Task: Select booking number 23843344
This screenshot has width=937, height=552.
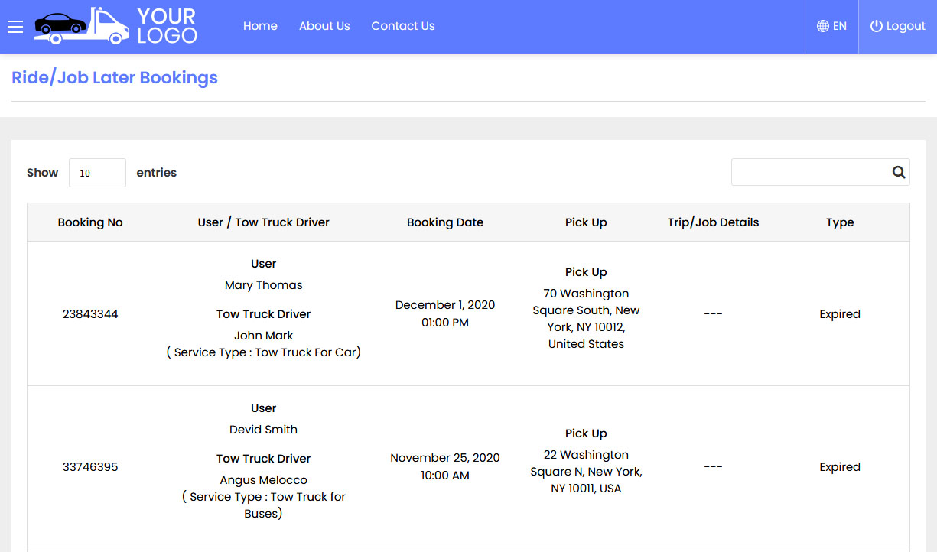Action: (x=90, y=314)
